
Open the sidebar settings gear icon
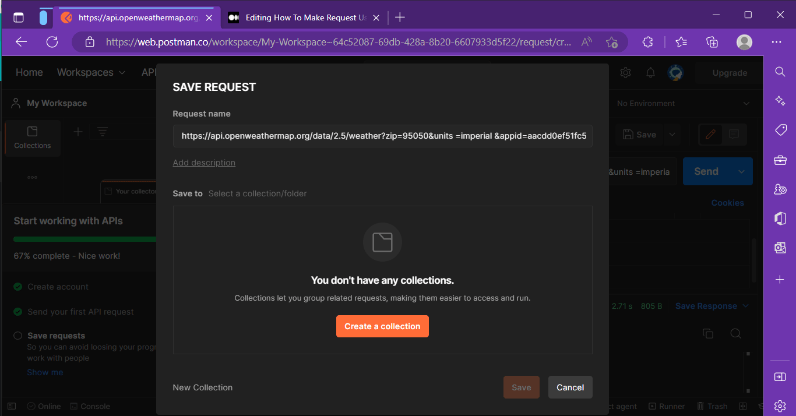click(x=780, y=406)
